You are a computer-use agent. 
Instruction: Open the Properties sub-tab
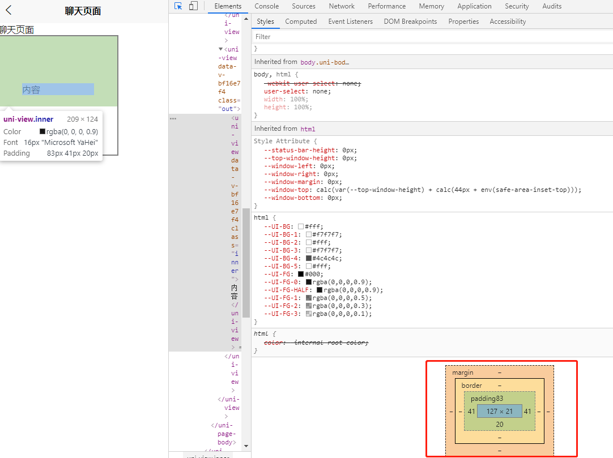tap(463, 22)
